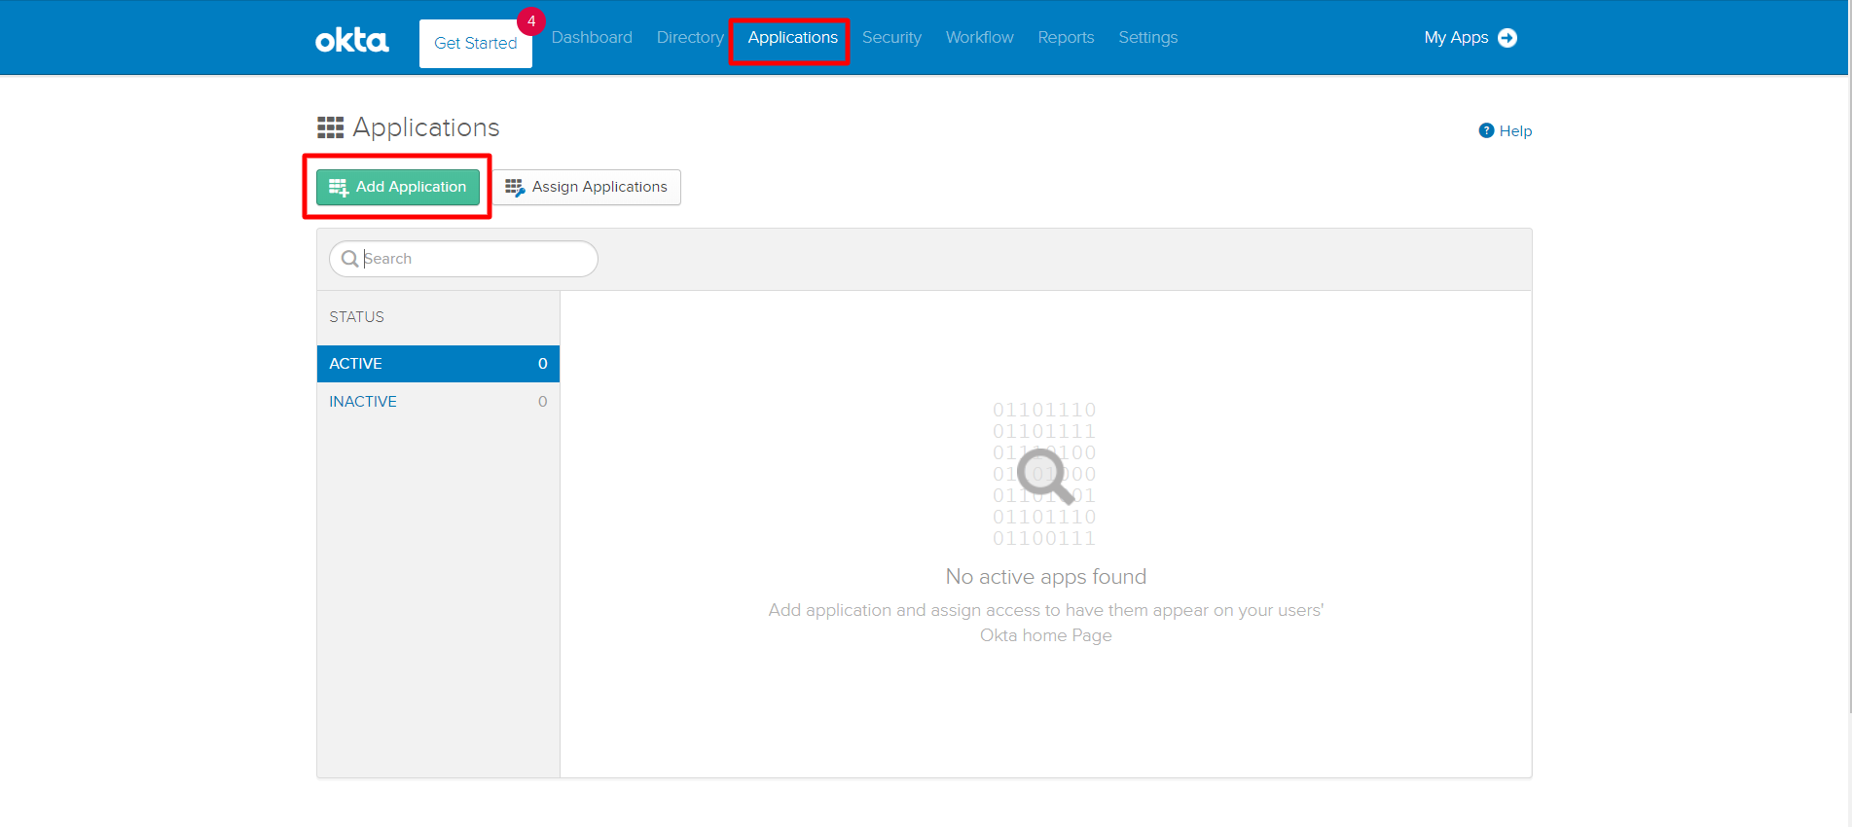Open the Dashboard menu
This screenshot has height=827, width=1852.
[592, 37]
